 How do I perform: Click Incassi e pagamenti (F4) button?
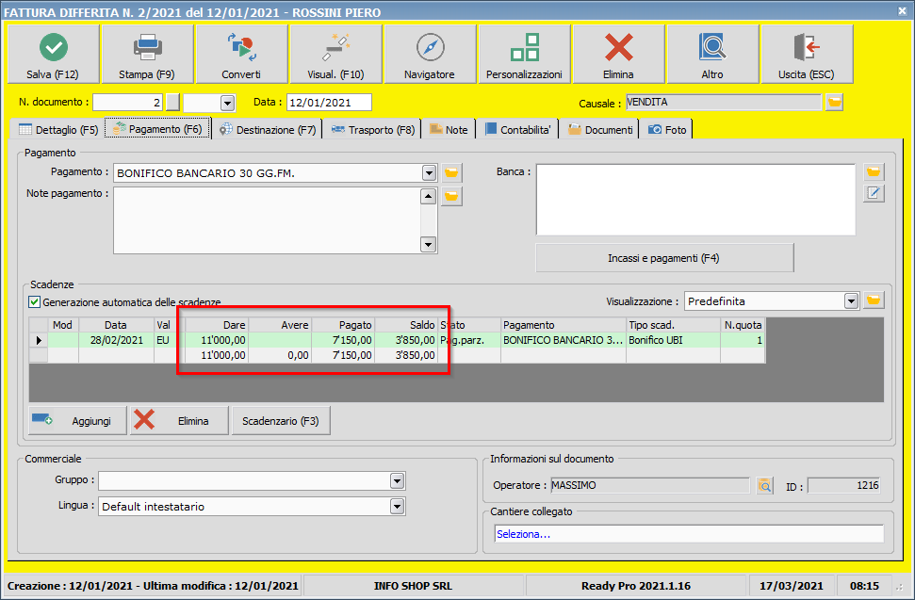[664, 258]
